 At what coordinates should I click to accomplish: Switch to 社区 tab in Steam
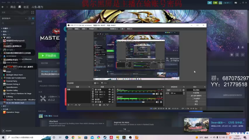(x=26, y=7)
